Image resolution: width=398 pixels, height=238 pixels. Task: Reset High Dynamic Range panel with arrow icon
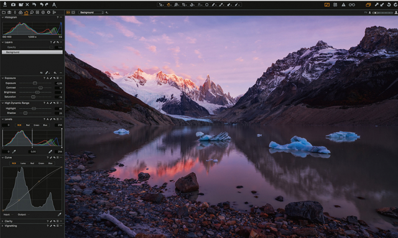[54, 103]
